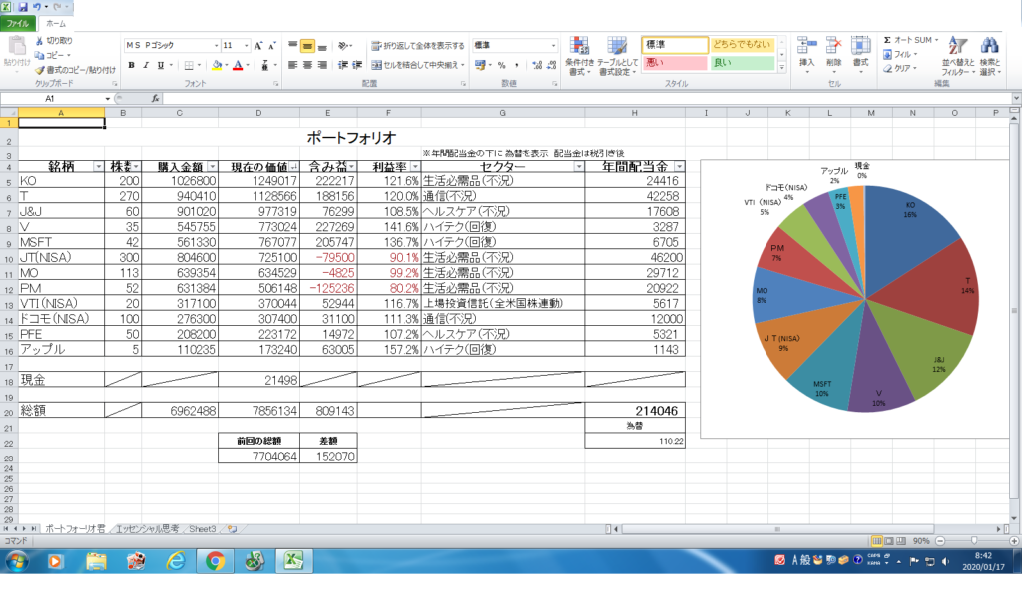1022x612 pixels.
Task: Click the 挿入 cells button
Action: (x=806, y=54)
